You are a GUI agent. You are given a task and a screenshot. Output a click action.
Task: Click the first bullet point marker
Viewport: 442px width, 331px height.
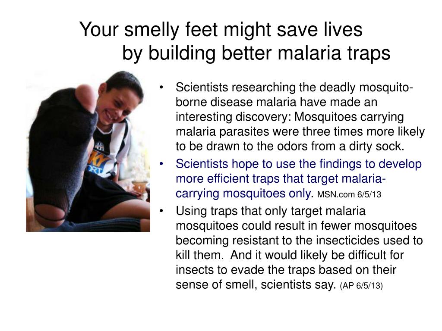point(161,87)
